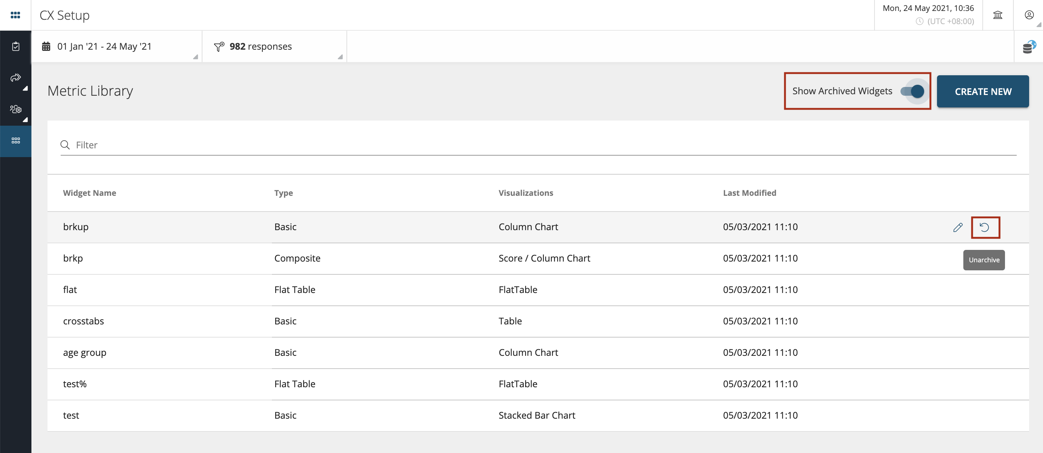Click Column Chart in age group row
The height and width of the screenshot is (453, 1043).
click(x=528, y=353)
